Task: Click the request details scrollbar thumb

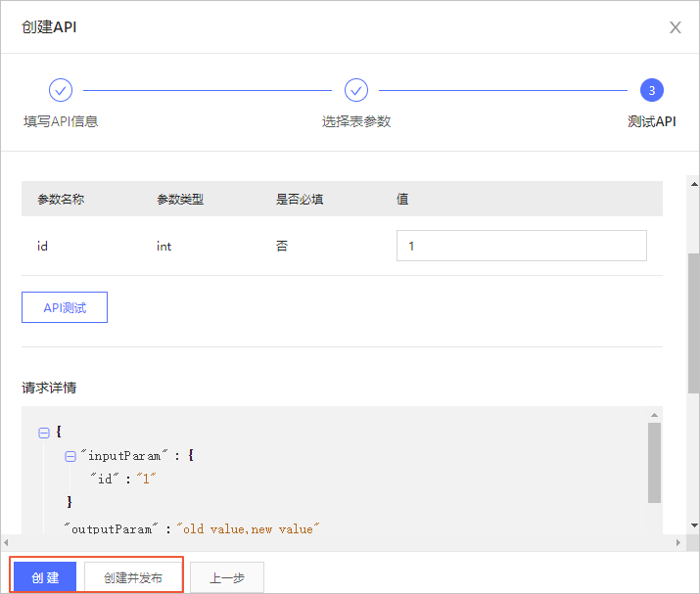Action: (654, 463)
